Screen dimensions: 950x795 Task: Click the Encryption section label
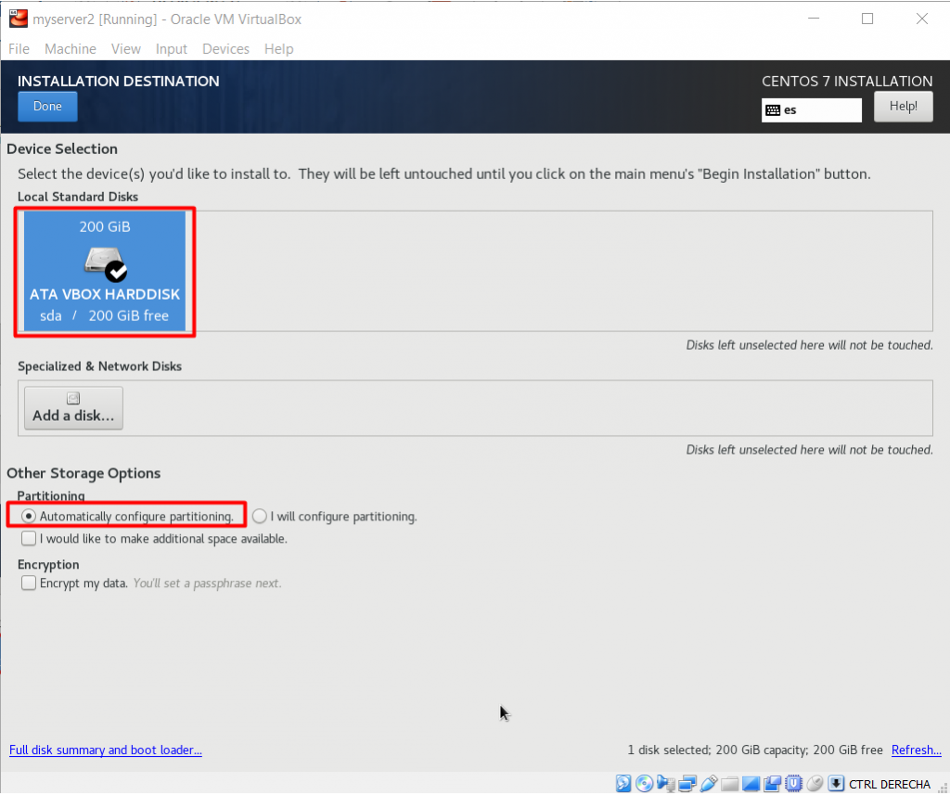pyautogui.click(x=48, y=565)
